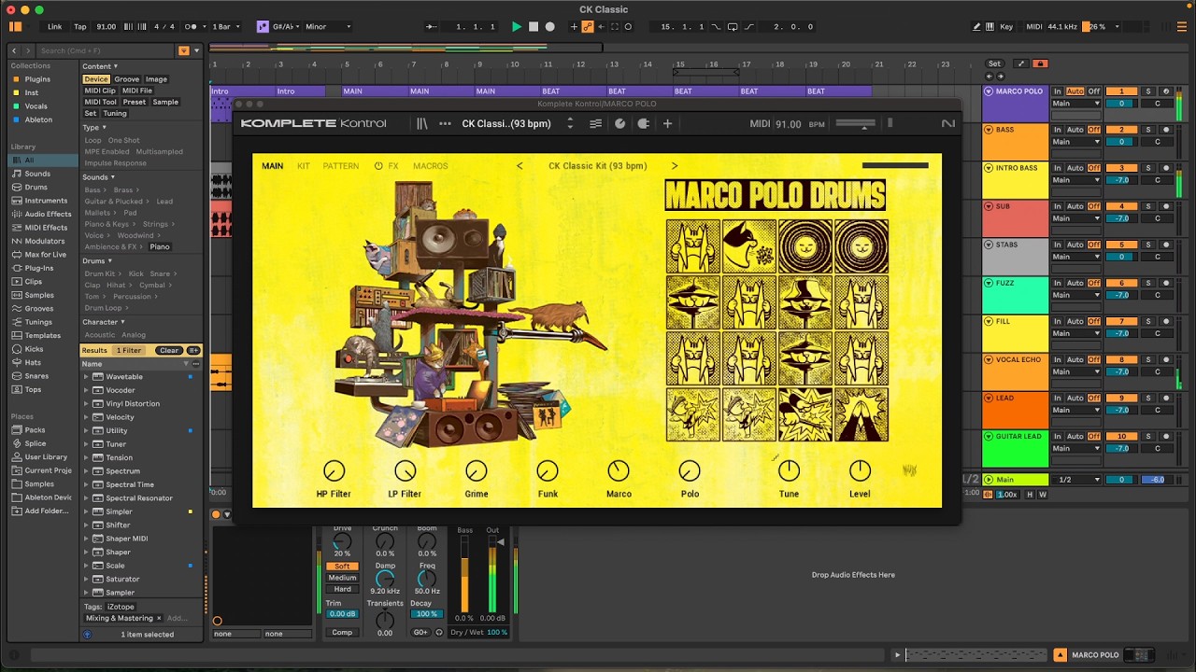Open Audio Effects in the Library
This screenshot has width=1196, height=672.
(x=48, y=215)
